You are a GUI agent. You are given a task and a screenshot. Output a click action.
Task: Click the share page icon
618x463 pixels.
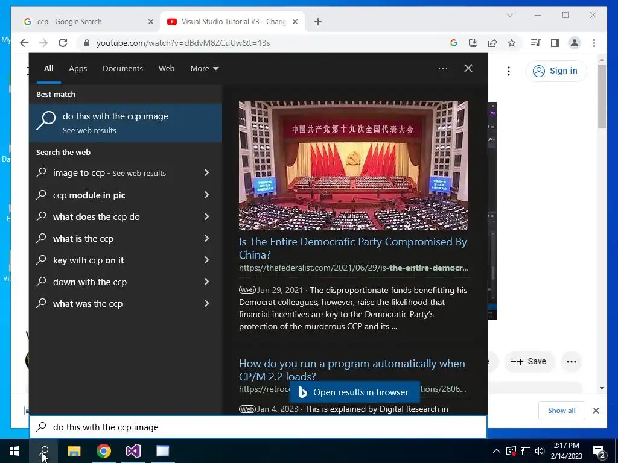click(x=492, y=43)
